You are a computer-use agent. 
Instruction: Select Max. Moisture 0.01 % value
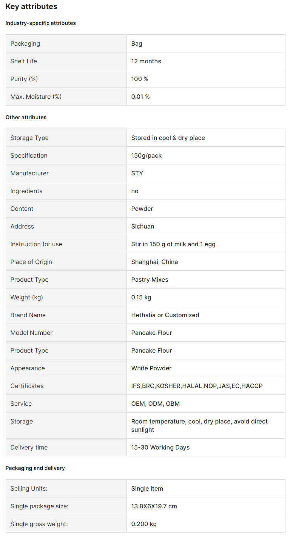140,97
